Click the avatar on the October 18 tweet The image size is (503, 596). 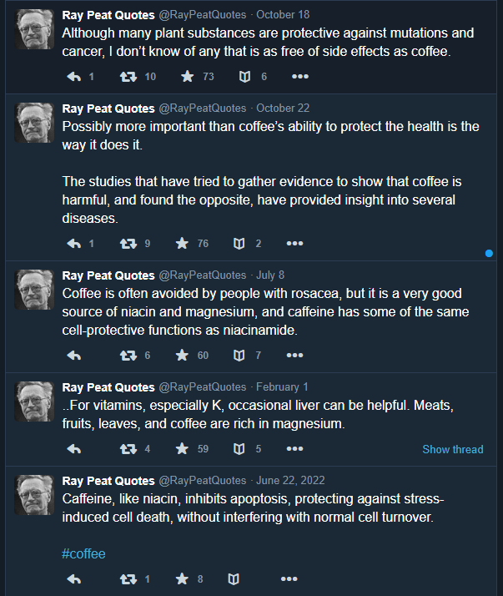35,31
